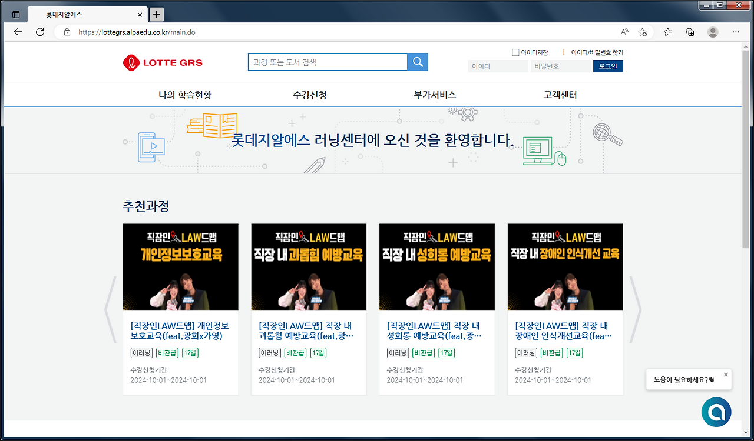Open the 개인정보보호교육 course thumbnail

180,266
